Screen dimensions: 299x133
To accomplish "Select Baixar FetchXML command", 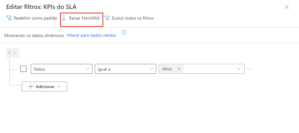I will 85,18.
